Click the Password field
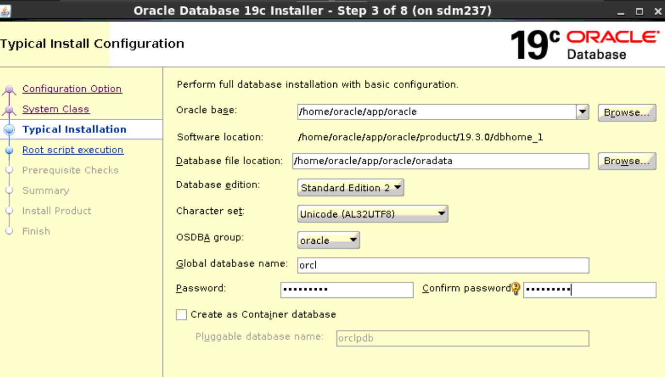This screenshot has height=377, width=665. click(x=347, y=290)
